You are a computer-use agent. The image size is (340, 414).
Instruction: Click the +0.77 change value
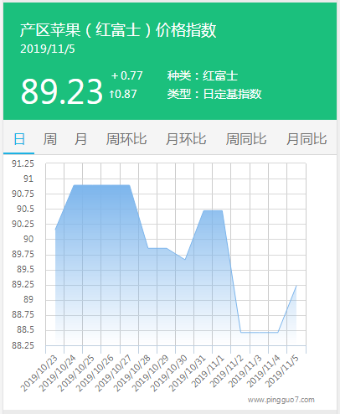127,75
